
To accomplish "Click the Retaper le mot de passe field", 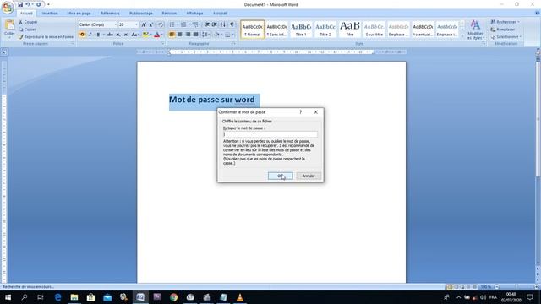I will pos(270,134).
